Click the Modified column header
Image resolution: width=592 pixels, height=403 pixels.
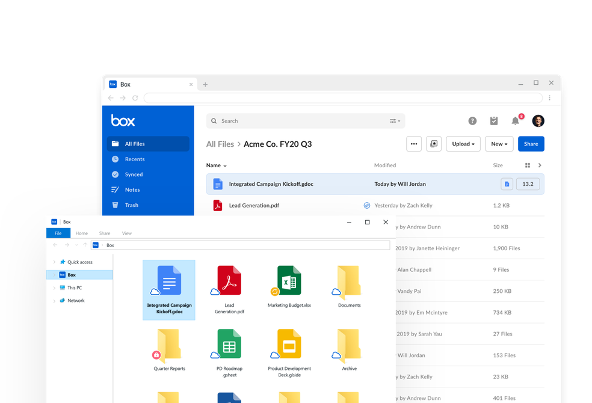pyautogui.click(x=385, y=165)
